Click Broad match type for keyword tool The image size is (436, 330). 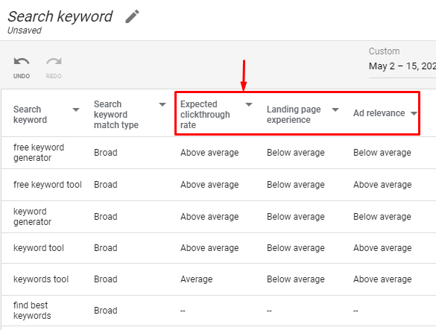point(105,248)
